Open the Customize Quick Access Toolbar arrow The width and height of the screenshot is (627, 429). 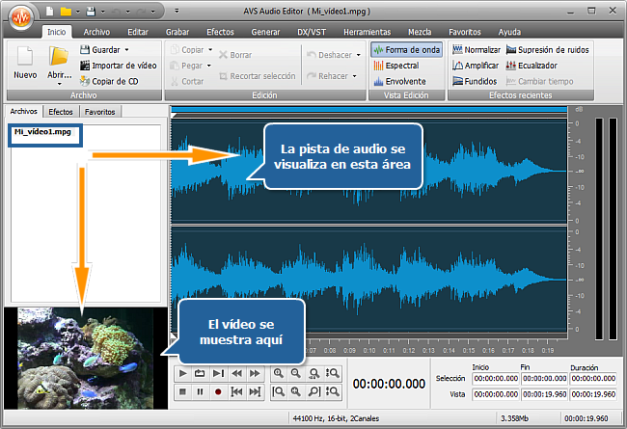(x=177, y=11)
